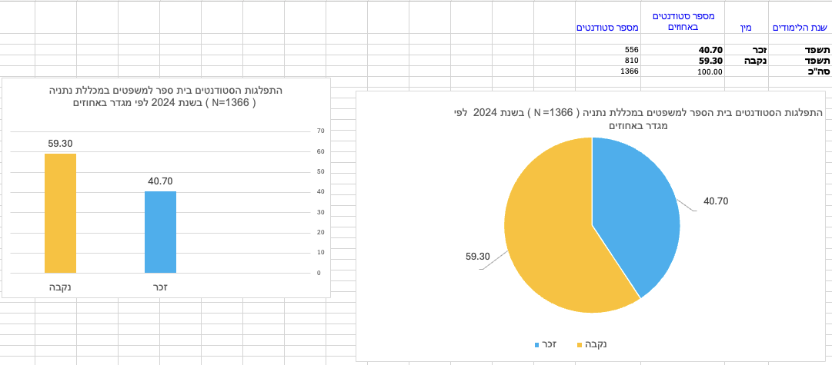Viewport: 832px width, 365px height.
Task: Select the מין column header cell
Action: (x=747, y=18)
